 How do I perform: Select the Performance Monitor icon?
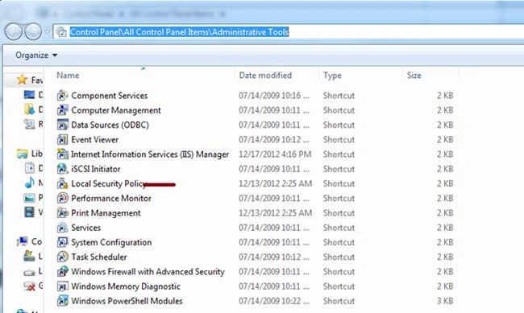point(63,198)
